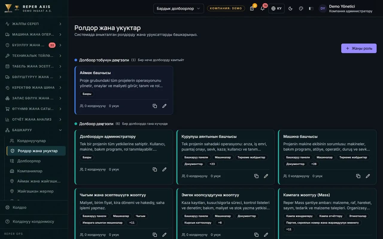Expand the Табель жана эсепт... chevron
Screen dimensions: 383x239
click(x=60, y=66)
